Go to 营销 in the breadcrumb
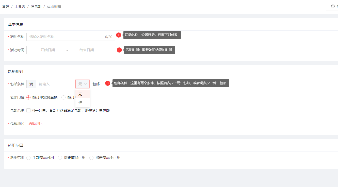 [x=6, y=6]
